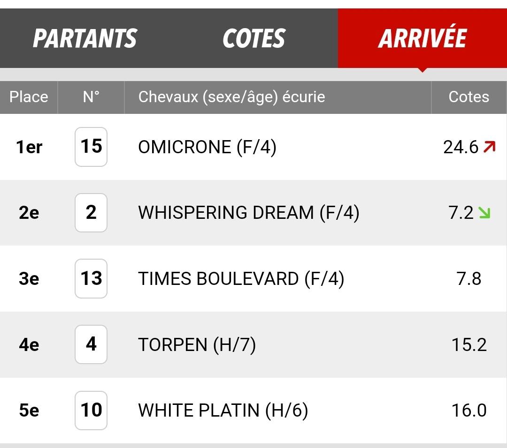
Task: Open OMICRONE (F/4) horse details
Action: coord(207,147)
